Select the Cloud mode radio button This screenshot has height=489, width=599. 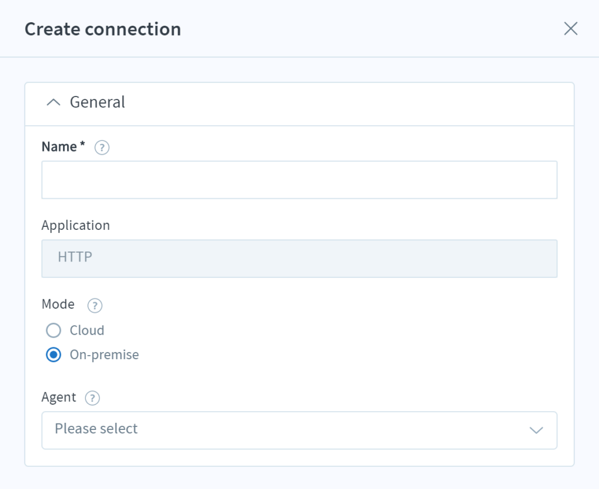coord(53,330)
